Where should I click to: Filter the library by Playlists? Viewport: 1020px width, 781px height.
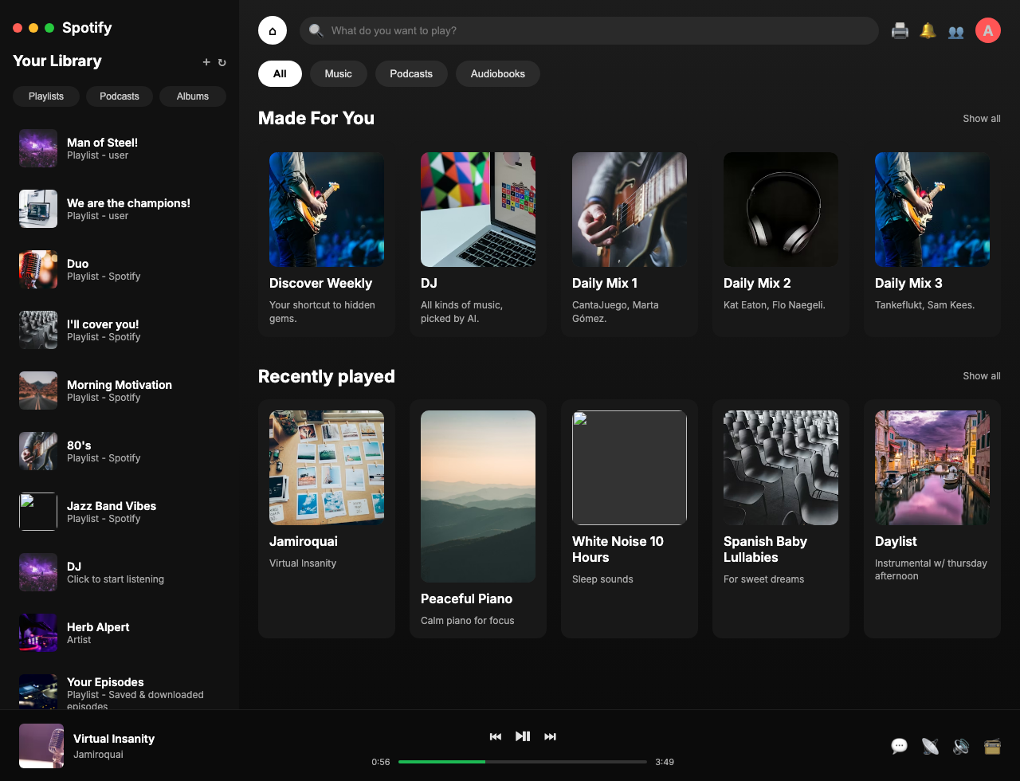point(46,96)
